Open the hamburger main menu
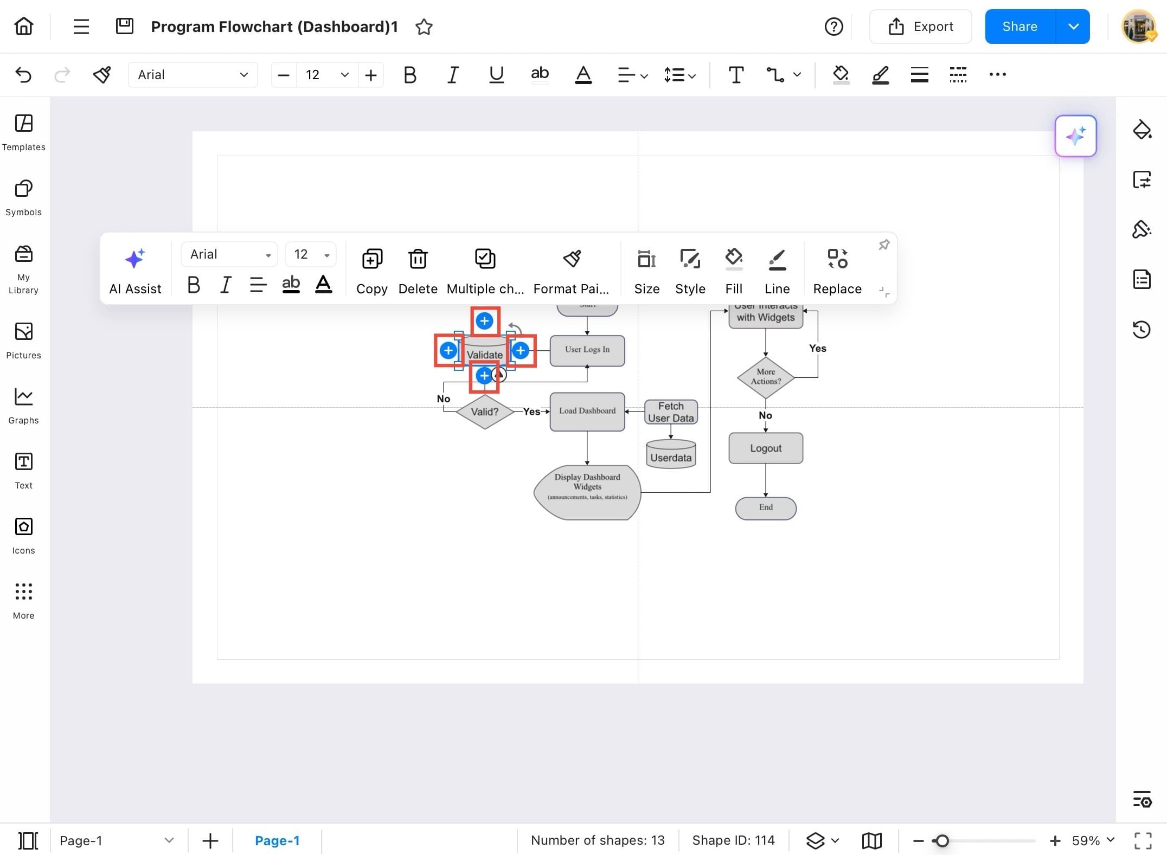1167x855 pixels. (x=81, y=27)
